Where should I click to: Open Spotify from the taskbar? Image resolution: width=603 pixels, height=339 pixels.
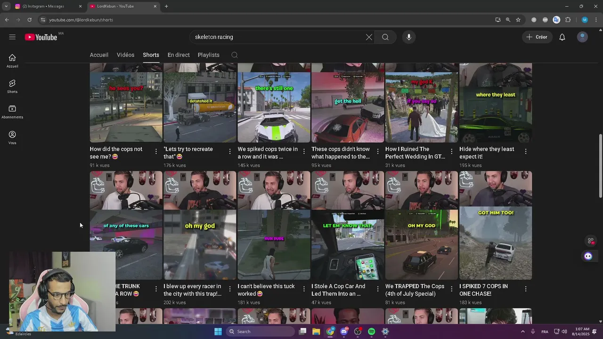(x=371, y=331)
